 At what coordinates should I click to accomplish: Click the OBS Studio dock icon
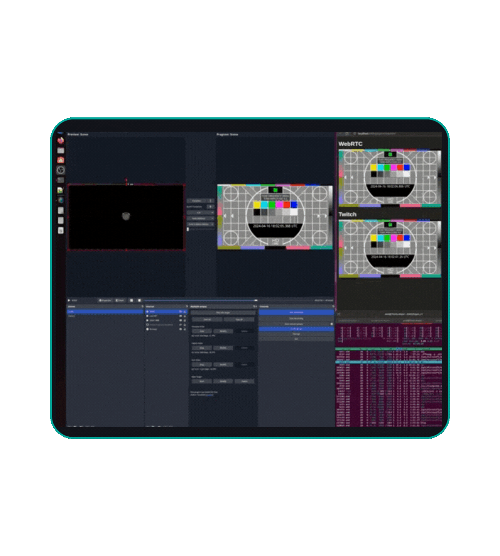(61, 170)
